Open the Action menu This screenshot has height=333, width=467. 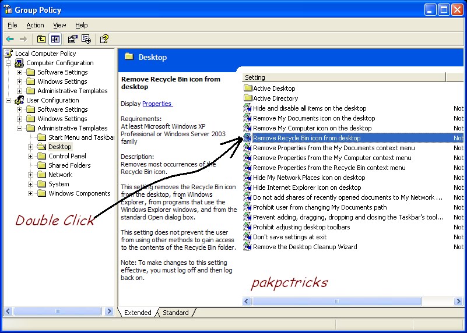point(35,25)
